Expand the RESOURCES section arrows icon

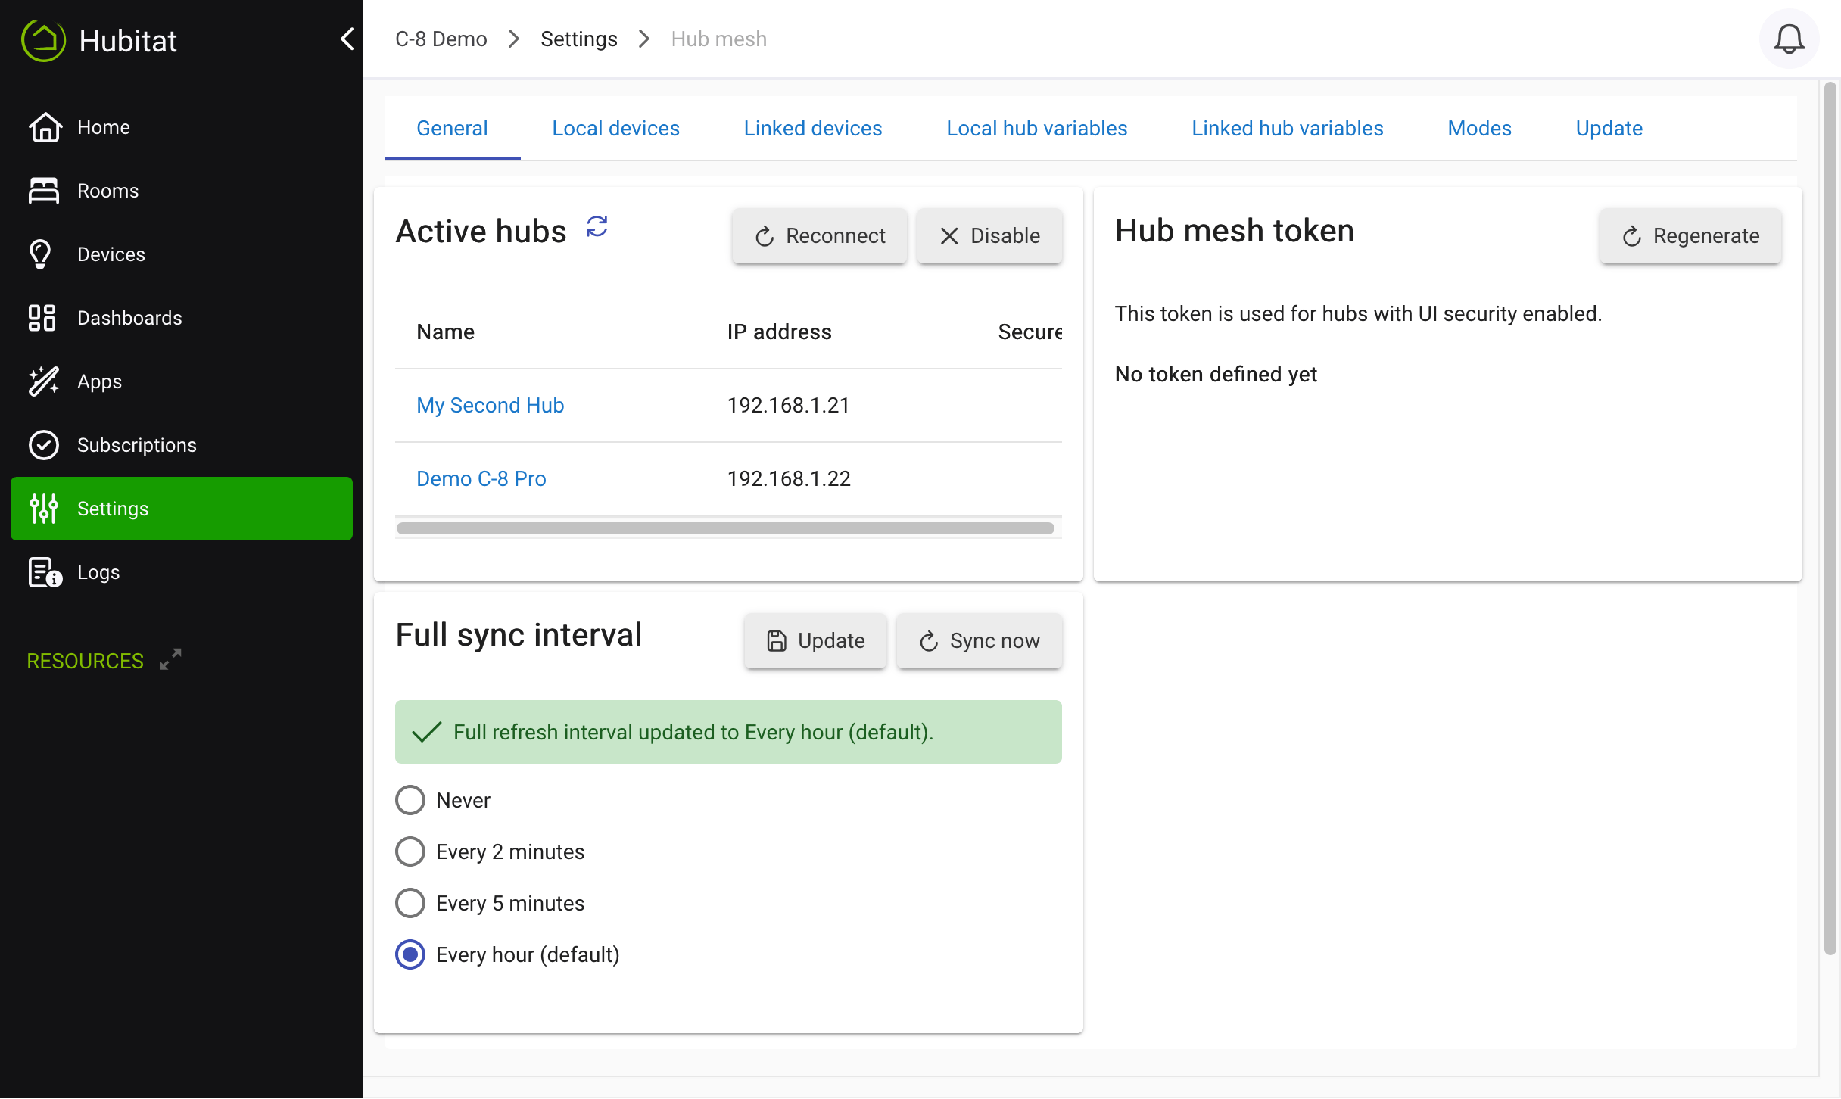pyautogui.click(x=170, y=659)
